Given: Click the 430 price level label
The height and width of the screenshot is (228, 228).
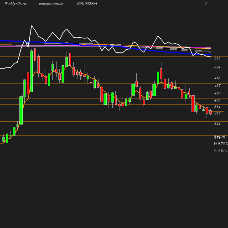Looking at the screenshot, I should tap(217, 93).
